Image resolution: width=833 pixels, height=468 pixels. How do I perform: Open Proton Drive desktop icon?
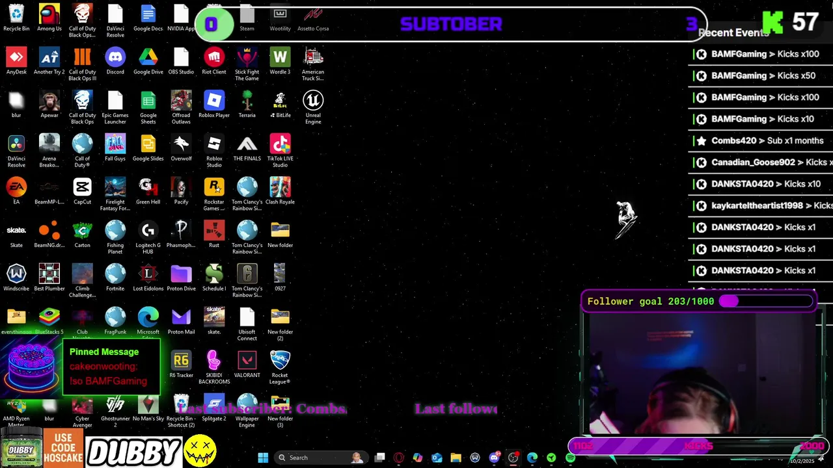[x=181, y=278]
